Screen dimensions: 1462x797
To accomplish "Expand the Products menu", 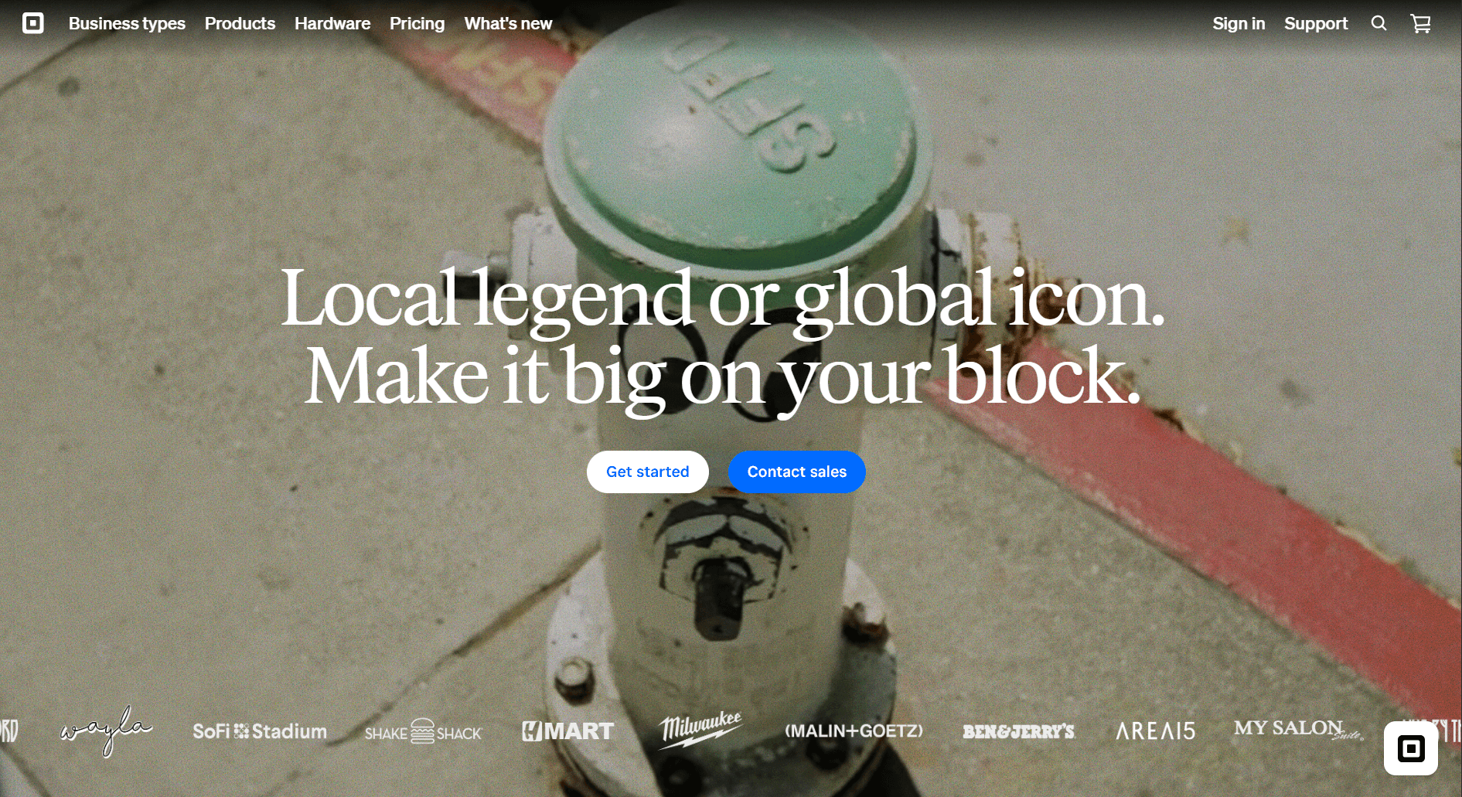I will 240,24.
